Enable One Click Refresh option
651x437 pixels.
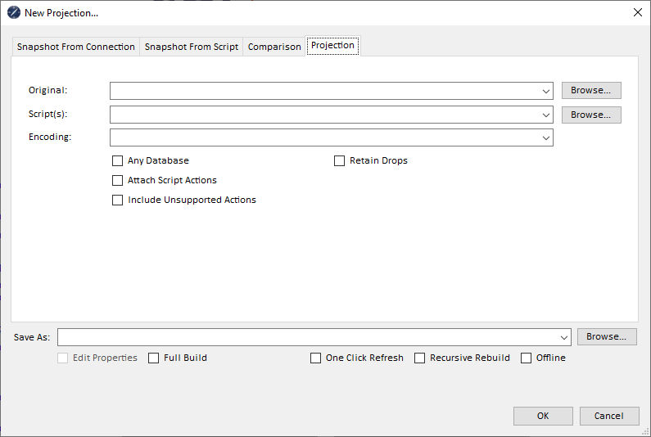pyautogui.click(x=316, y=358)
